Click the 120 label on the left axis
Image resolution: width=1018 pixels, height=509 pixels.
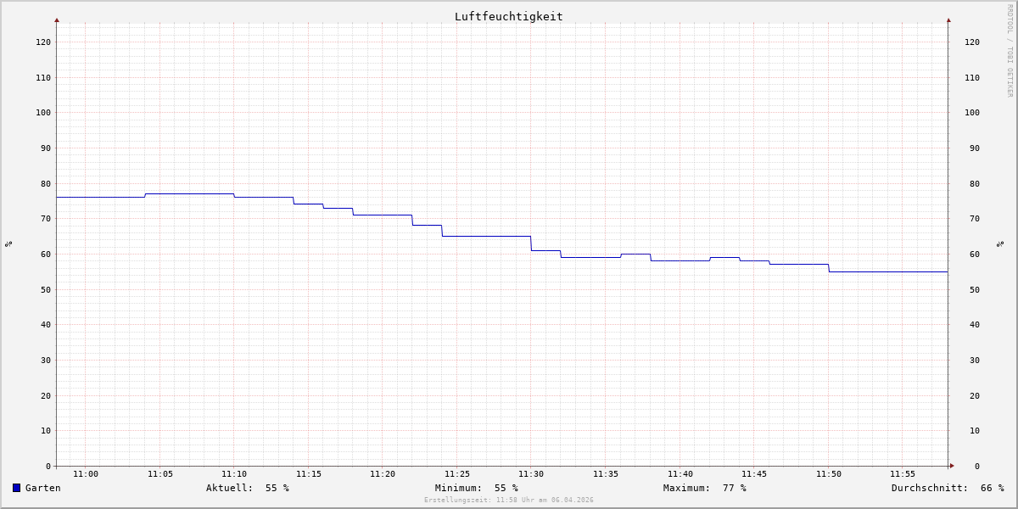pos(43,42)
